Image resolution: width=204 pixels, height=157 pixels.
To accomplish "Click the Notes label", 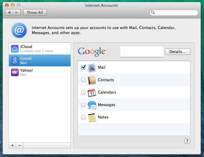I will click(103, 117).
